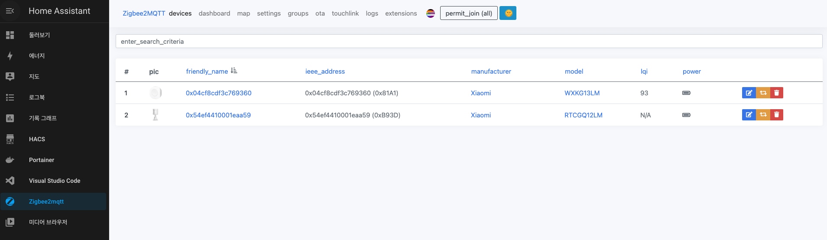Sort table by model column

coord(574,71)
